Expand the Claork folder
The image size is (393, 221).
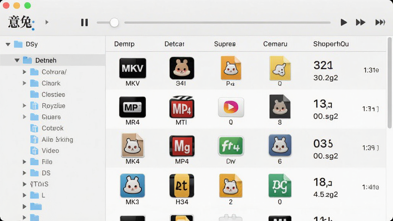point(24,83)
